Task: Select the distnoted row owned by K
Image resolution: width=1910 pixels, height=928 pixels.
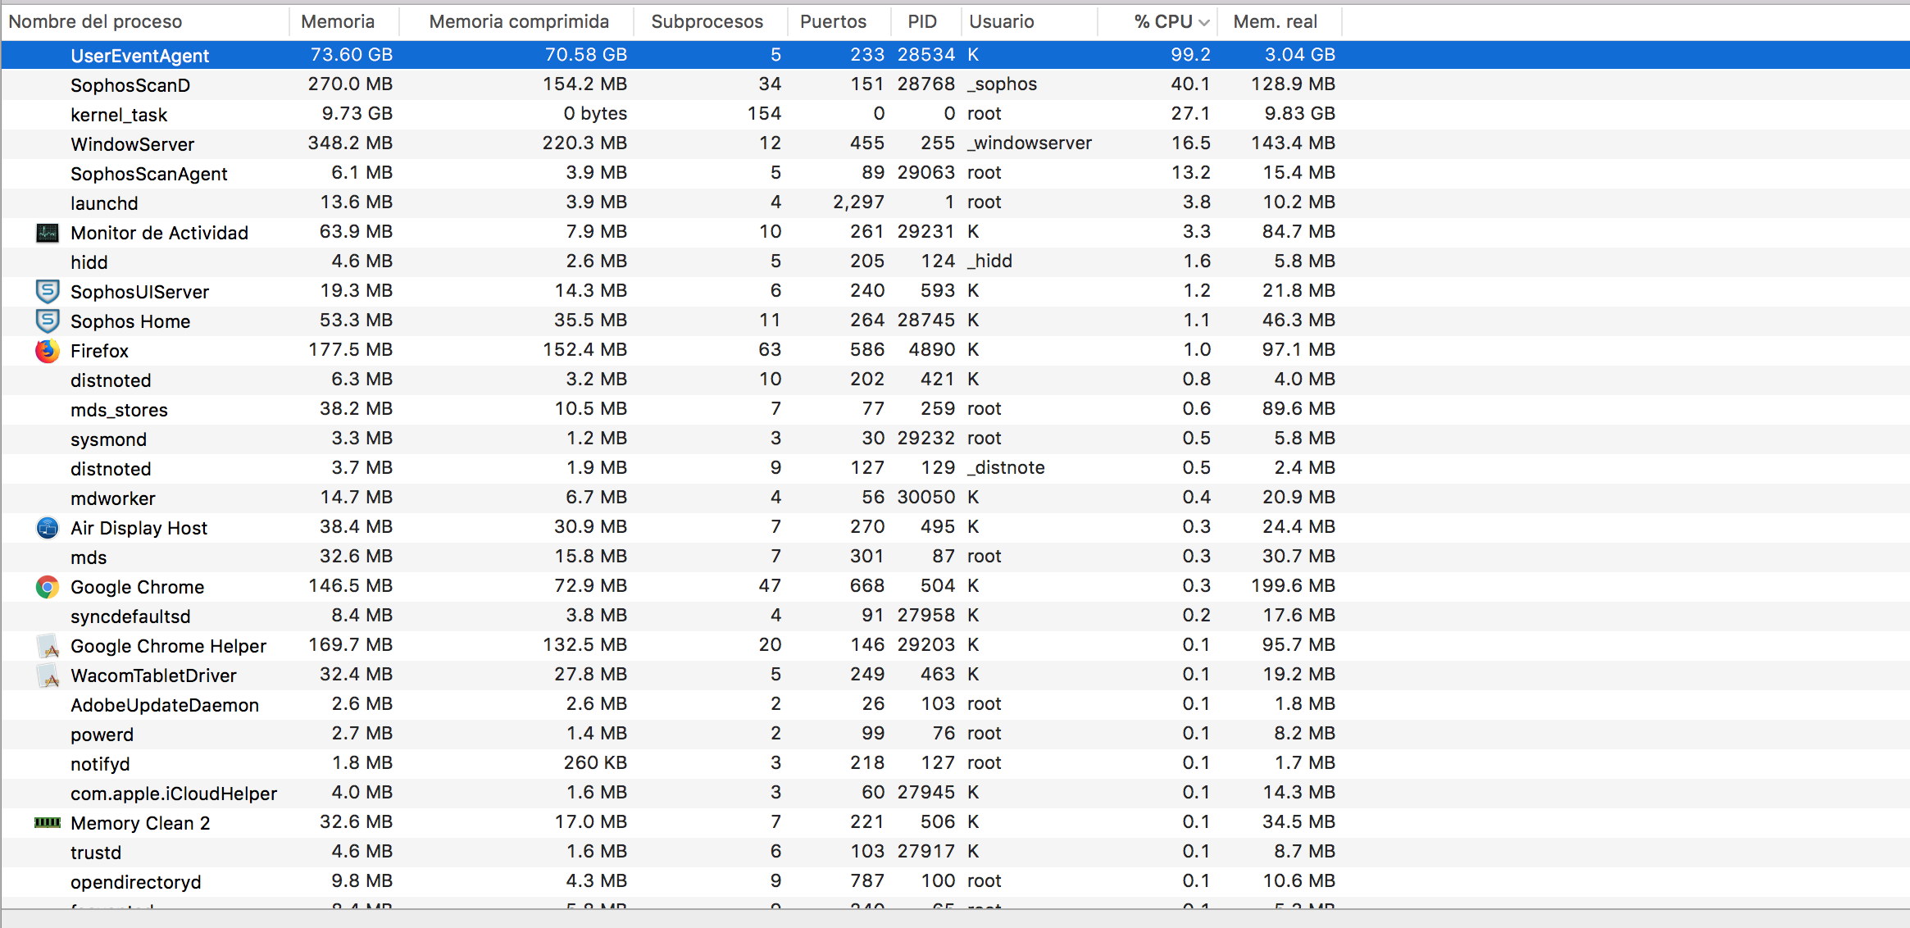Action: click(x=955, y=380)
